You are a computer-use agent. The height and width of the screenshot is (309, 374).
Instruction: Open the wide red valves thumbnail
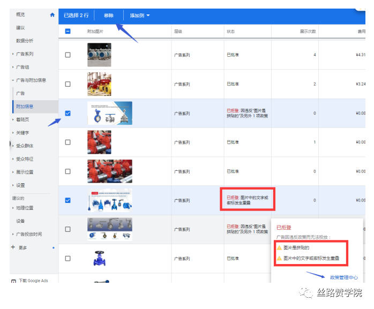point(110,171)
